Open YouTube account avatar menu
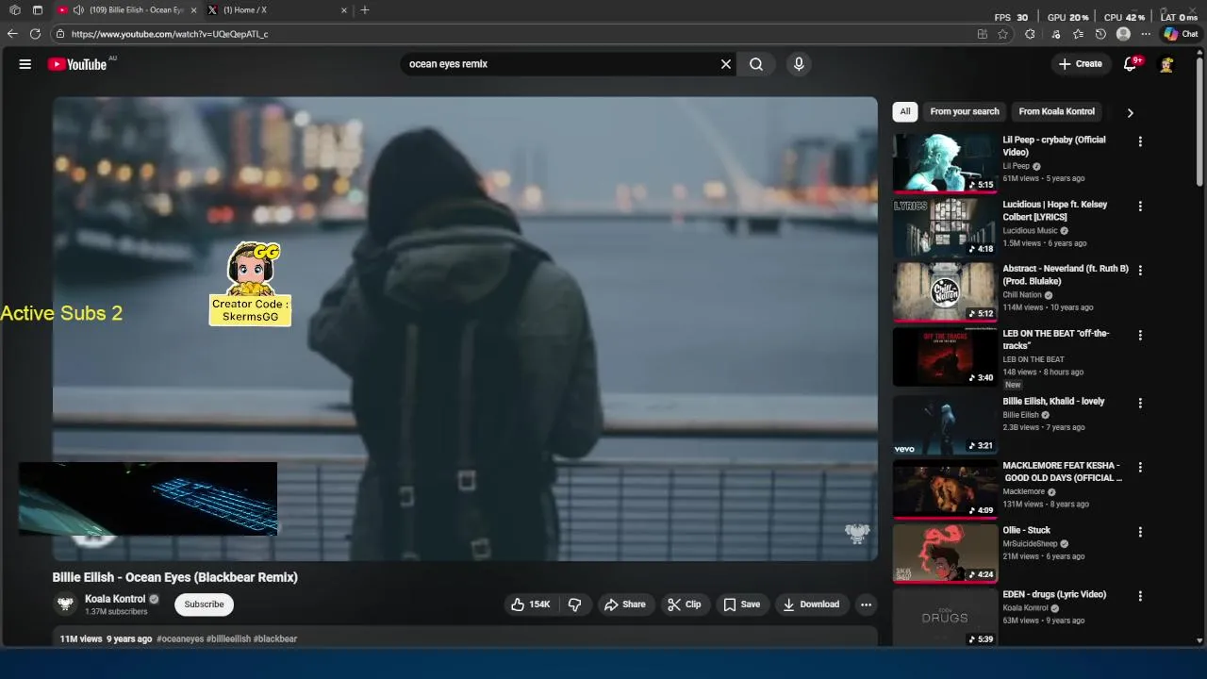Viewport: 1207px width, 679px height. pyautogui.click(x=1166, y=64)
